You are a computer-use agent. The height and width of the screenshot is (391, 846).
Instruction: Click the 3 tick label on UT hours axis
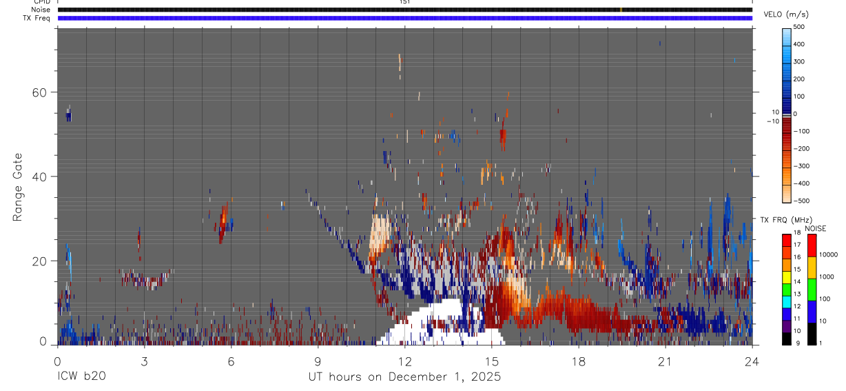tap(145, 361)
